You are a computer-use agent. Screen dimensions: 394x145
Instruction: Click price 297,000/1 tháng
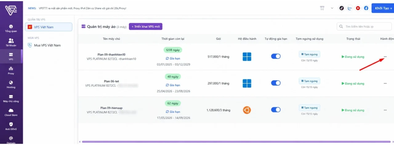coord(218,83)
